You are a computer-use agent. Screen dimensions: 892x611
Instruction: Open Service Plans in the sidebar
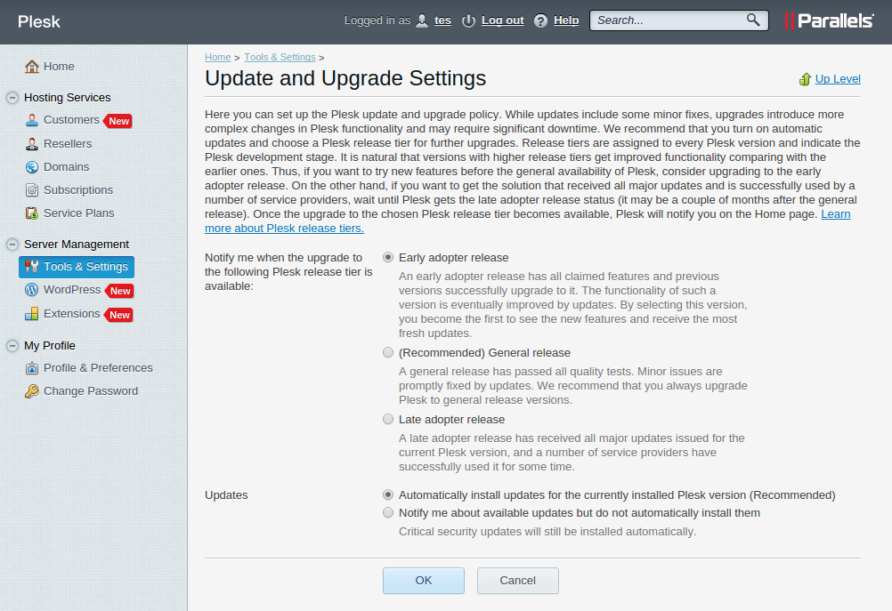tap(79, 213)
